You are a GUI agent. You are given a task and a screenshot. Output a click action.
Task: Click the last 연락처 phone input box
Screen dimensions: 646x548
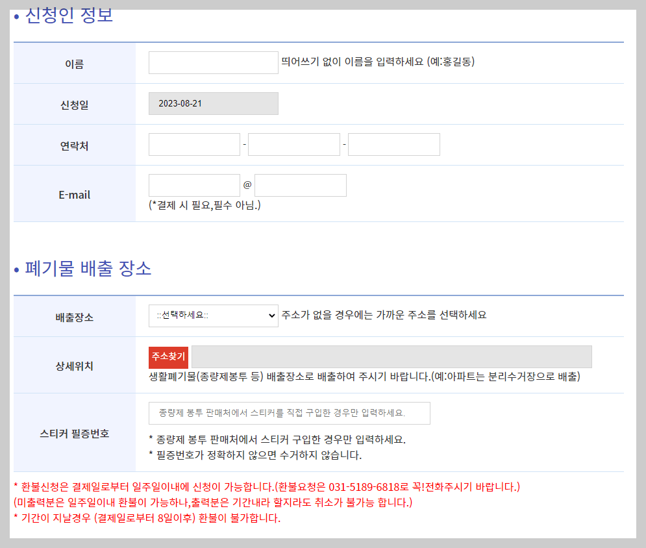(x=393, y=144)
